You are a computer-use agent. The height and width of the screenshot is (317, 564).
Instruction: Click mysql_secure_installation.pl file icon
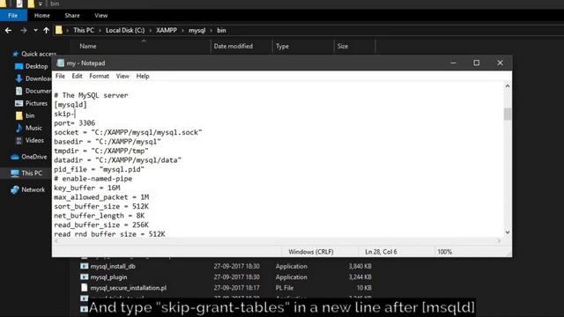click(85, 288)
